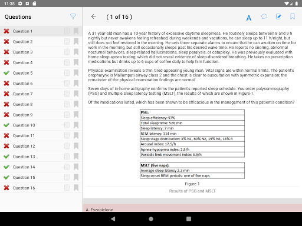Image resolution: width=302 pixels, height=226 pixels.
Task: Open Question 11 from the sidebar
Action: [41, 135]
